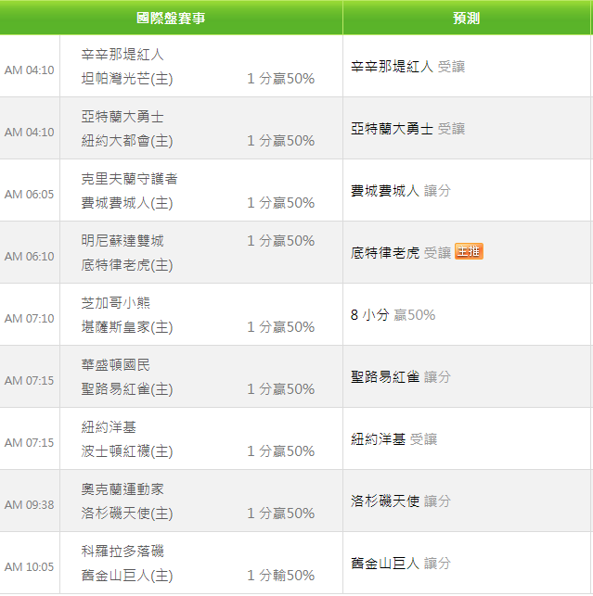Click 1 分贏50% odds beside 堪薩斯皇家(主)
The height and width of the screenshot is (596, 593).
(281, 327)
